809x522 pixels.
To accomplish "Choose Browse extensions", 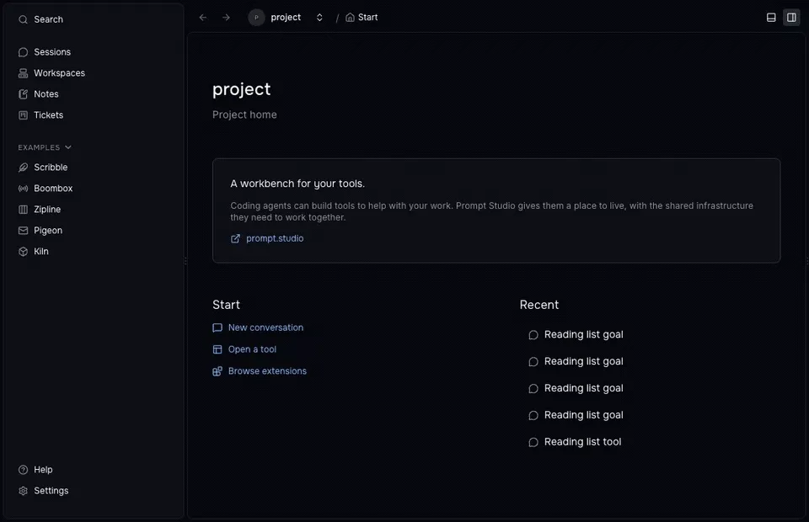I will (260, 371).
